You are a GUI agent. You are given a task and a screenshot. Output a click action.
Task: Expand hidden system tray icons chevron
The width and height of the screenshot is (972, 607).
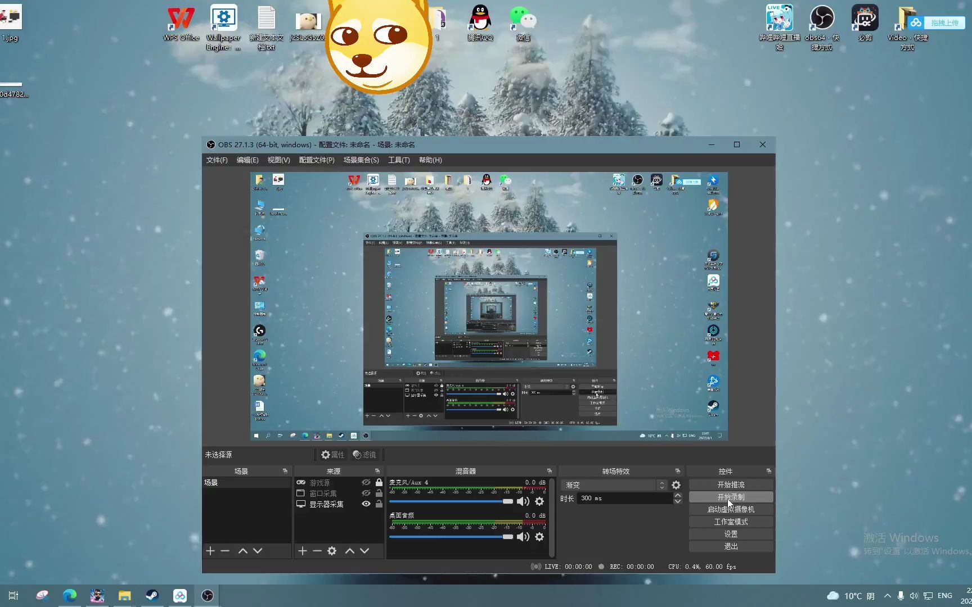(888, 596)
